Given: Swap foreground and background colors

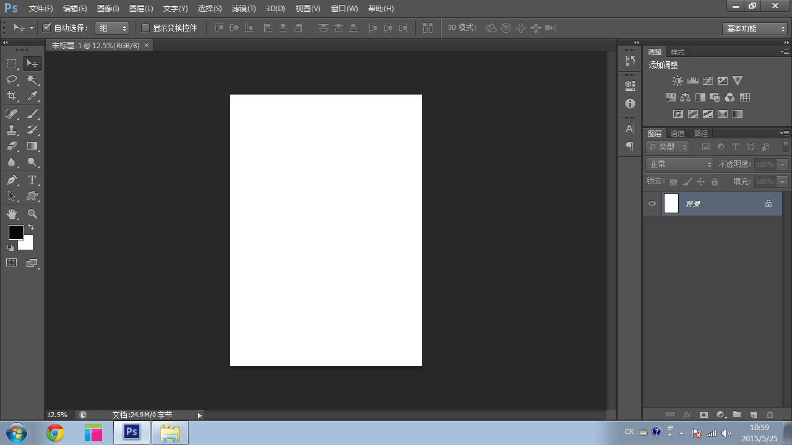Looking at the screenshot, I should pyautogui.click(x=31, y=227).
